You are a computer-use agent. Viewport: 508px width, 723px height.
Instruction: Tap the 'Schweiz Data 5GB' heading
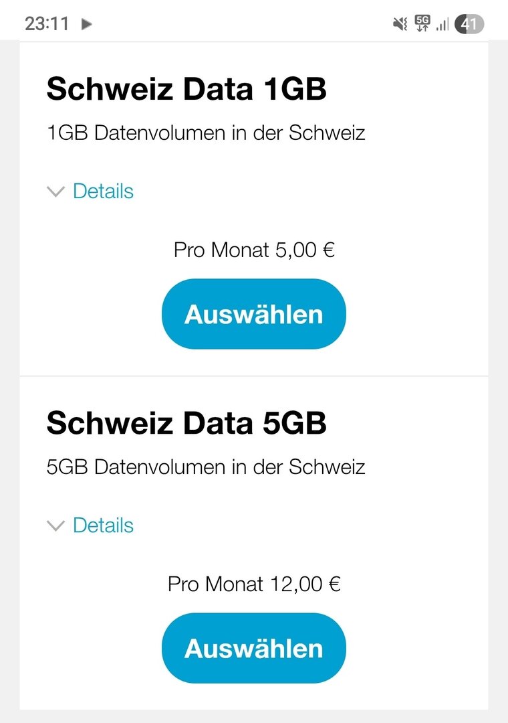186,424
